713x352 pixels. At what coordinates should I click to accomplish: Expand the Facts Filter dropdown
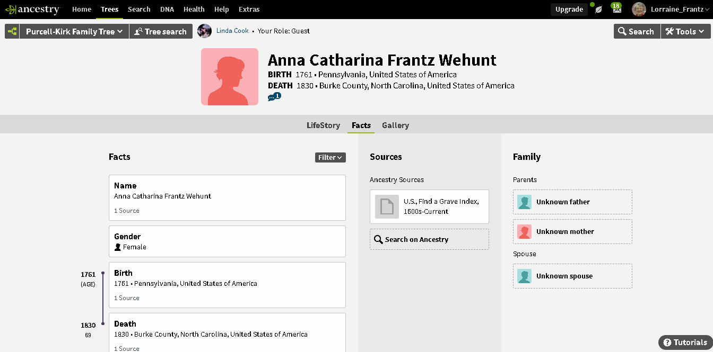point(330,157)
